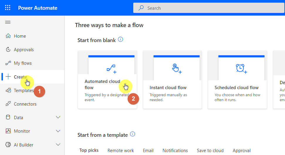
Task: Expand the Data section chevron
Action: tap(58, 117)
